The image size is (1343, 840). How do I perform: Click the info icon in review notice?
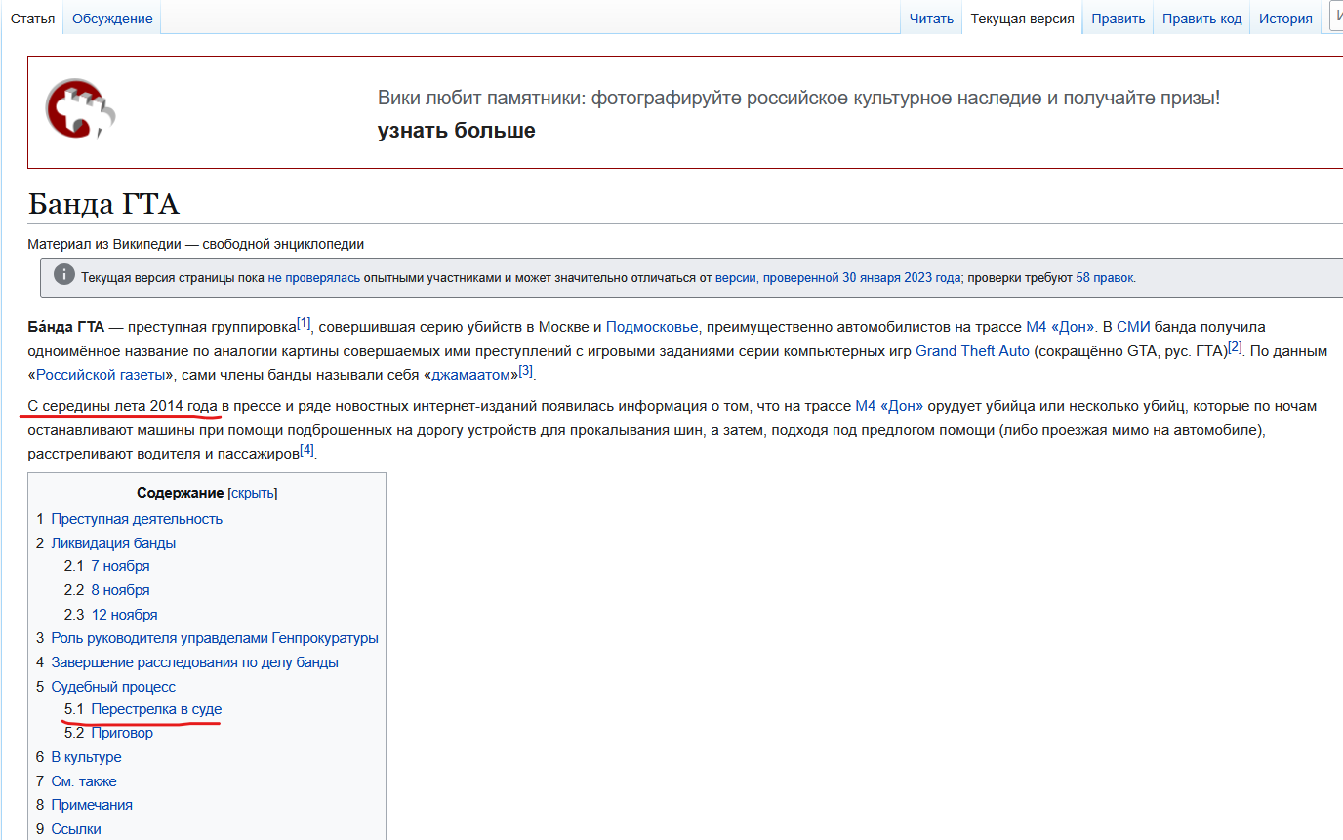(x=63, y=275)
